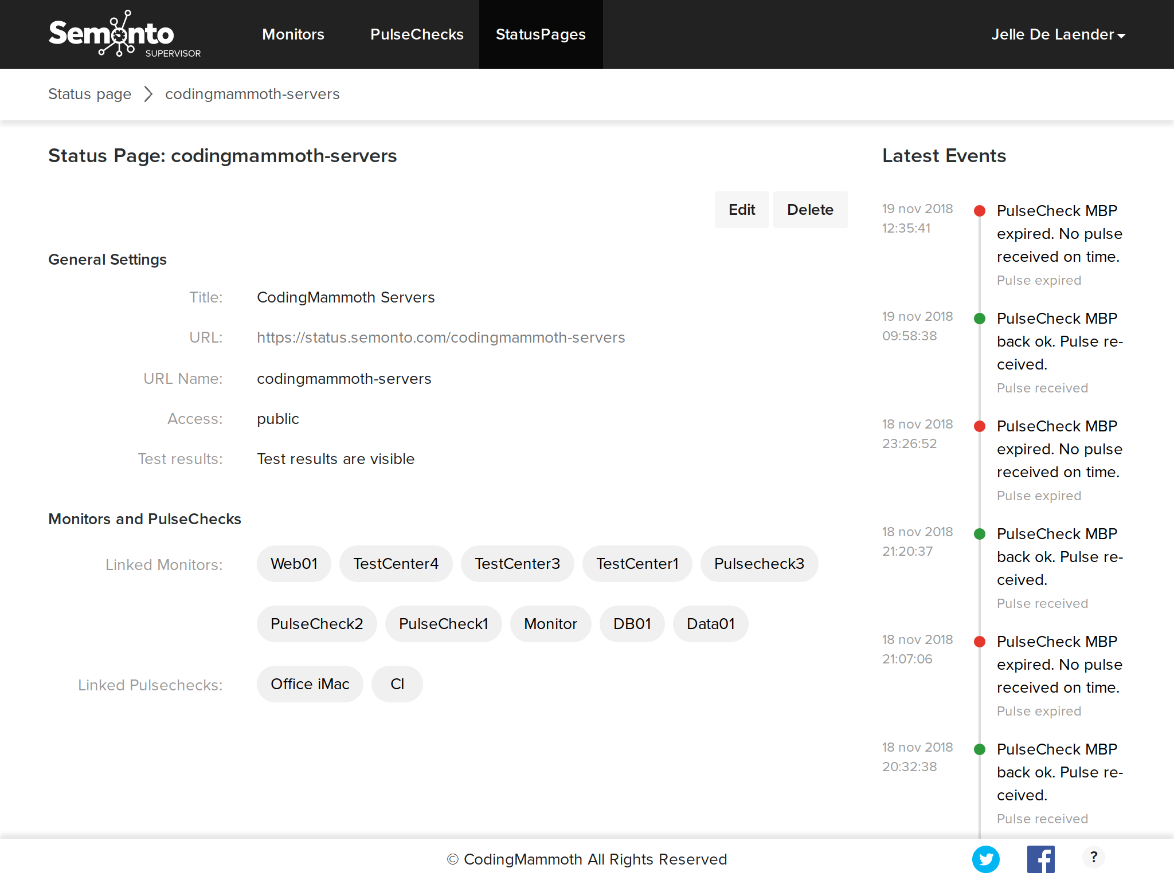Screen dimensions: 1174x880
Task: Click red dot of 12:35:41 event
Action: [980, 211]
